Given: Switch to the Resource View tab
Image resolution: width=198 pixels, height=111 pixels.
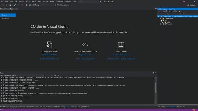Looking at the screenshot, I should click(181, 107).
